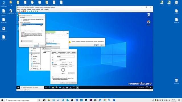Open Chrome on the host taskbar

tap(105, 100)
